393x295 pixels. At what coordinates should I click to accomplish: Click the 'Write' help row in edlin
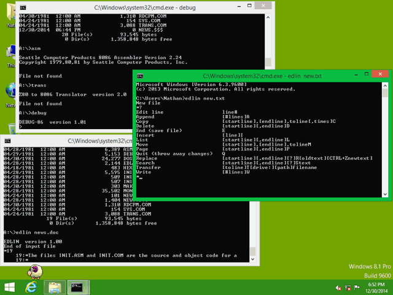[193, 172]
